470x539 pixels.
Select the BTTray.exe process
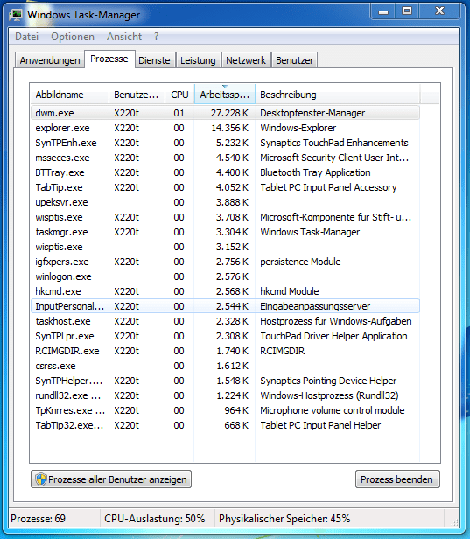coord(225,172)
